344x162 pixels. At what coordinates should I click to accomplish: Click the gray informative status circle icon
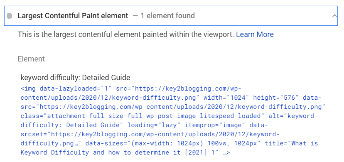(x=10, y=16)
